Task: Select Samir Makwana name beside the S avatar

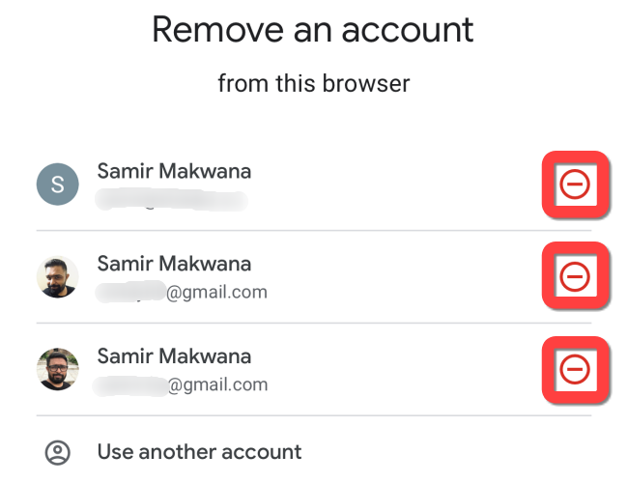Action: click(x=174, y=171)
